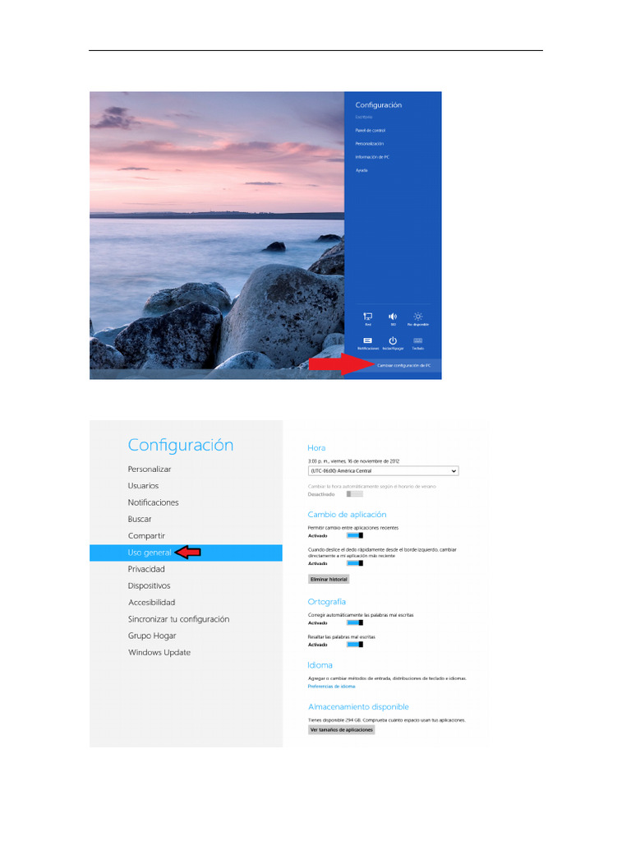The image size is (631, 842).
Task: Open the Red network icon in the charm
Action: coord(367,319)
